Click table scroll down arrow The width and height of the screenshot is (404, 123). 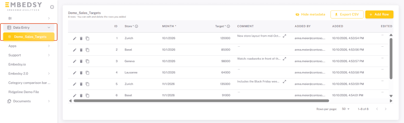coord(391,96)
